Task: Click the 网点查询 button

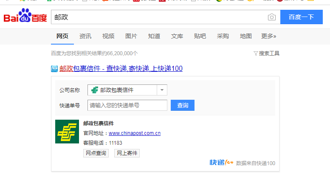Action: (96, 153)
